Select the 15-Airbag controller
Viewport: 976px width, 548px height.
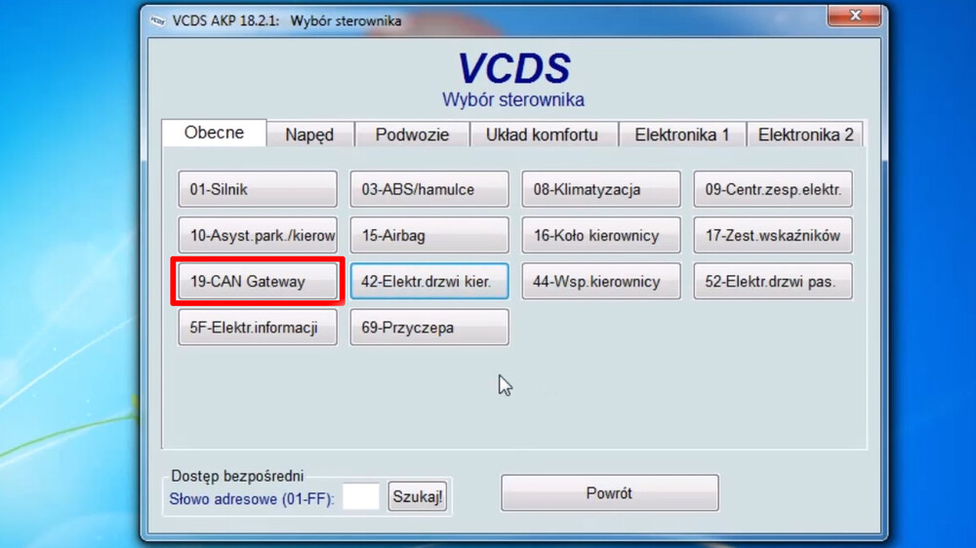point(429,235)
